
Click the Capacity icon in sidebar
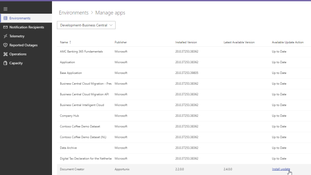5,63
